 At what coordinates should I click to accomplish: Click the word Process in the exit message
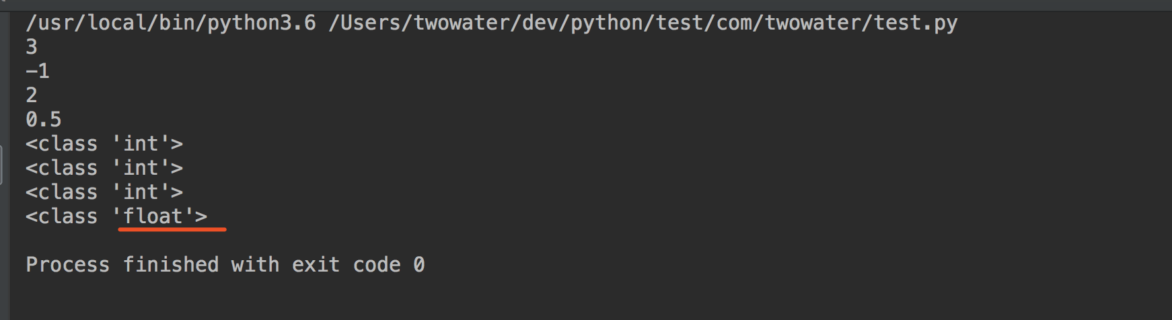67,265
